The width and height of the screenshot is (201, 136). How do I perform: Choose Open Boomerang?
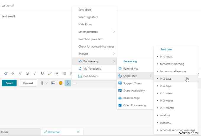pyautogui.click(x=135, y=105)
